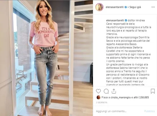Click the Pubblica button
157x116 pixels.
point(149,111)
